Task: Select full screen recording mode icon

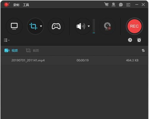Action: [x=14, y=26]
